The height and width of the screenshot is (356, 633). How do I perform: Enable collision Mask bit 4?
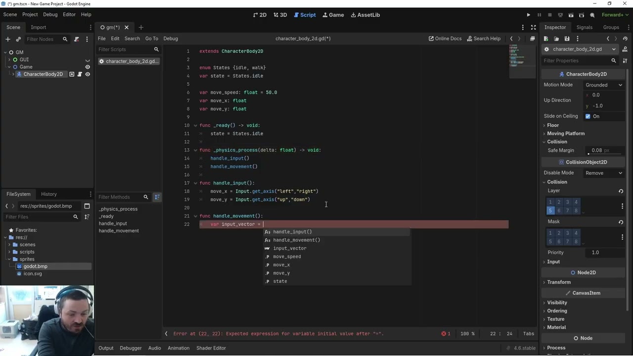pyautogui.click(x=576, y=233)
